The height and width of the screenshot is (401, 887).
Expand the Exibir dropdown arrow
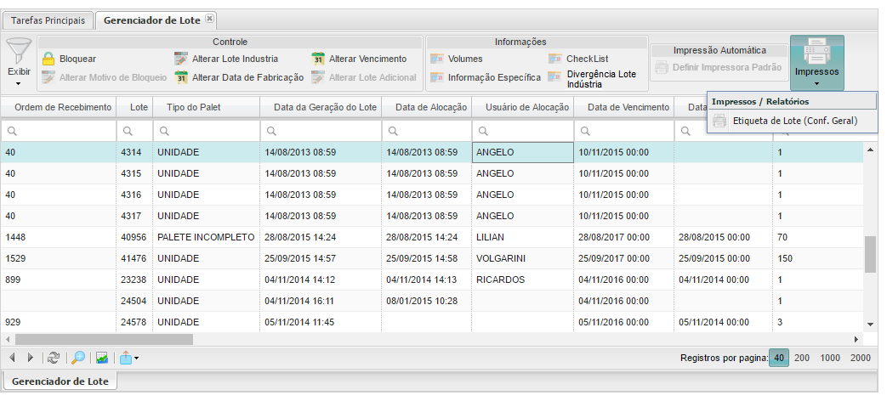19,84
